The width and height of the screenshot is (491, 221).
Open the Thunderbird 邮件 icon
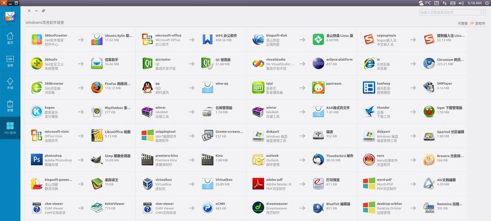point(318,160)
